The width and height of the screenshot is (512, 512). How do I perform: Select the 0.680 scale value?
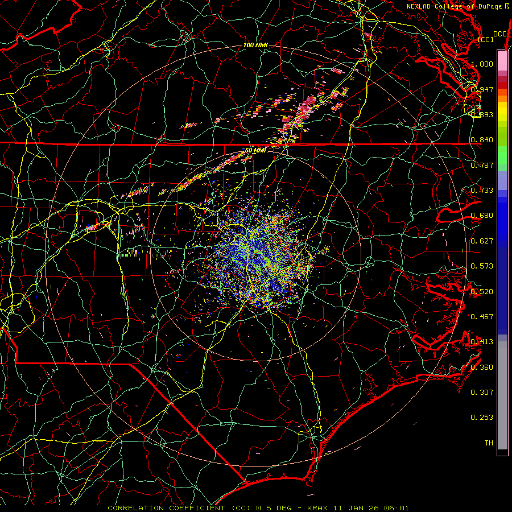point(482,216)
